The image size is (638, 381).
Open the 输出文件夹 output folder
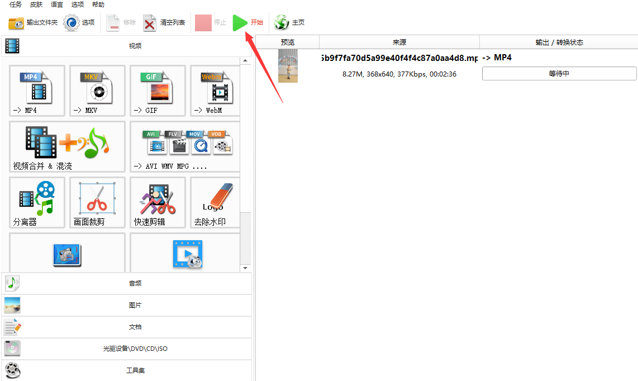point(33,23)
